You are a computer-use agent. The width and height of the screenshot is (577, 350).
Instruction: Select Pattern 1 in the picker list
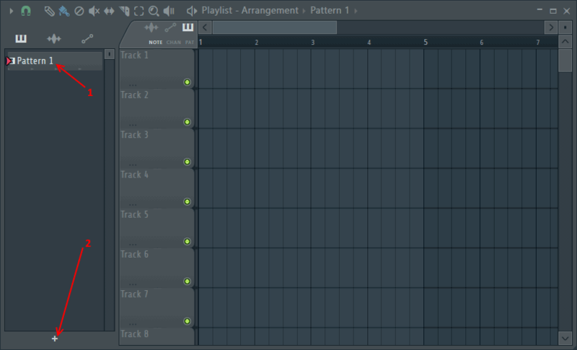(x=36, y=61)
